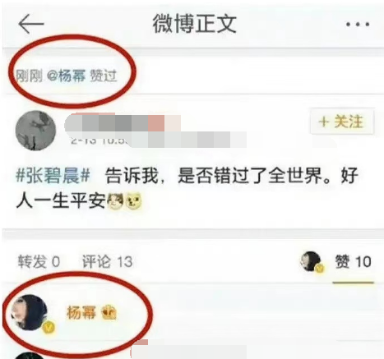Screen dimensions: 384x359
Task: Tap the yellow verified V badge on 杨幂's avatar
Action: [49, 328]
